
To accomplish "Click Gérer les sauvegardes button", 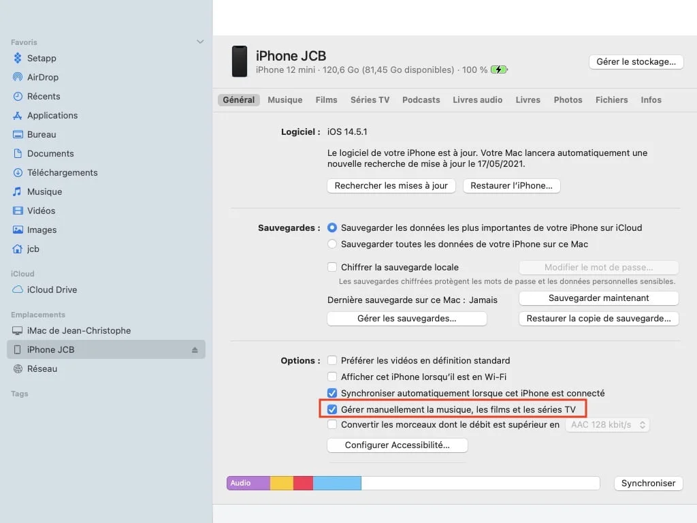I will [x=407, y=319].
